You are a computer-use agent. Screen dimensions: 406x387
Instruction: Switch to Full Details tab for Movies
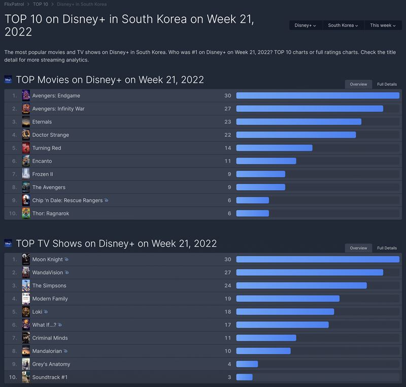coord(387,84)
